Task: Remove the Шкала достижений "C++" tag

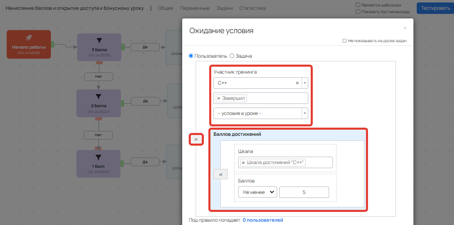Action: (243, 162)
